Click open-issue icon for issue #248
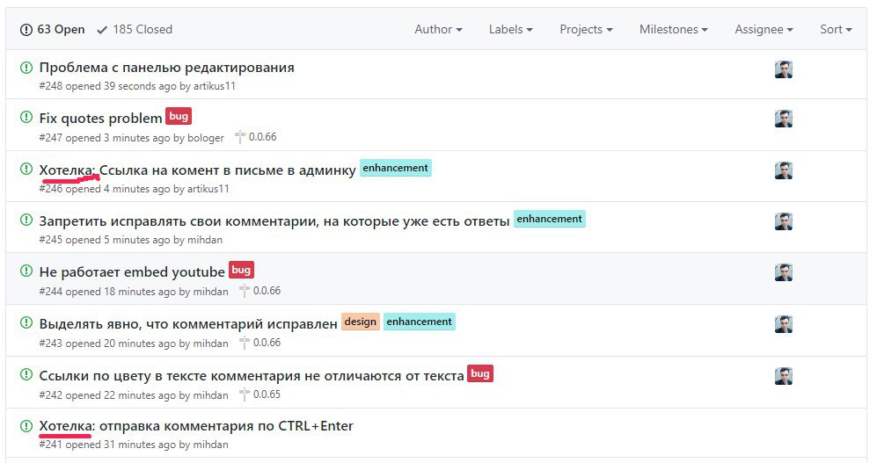 (26, 68)
